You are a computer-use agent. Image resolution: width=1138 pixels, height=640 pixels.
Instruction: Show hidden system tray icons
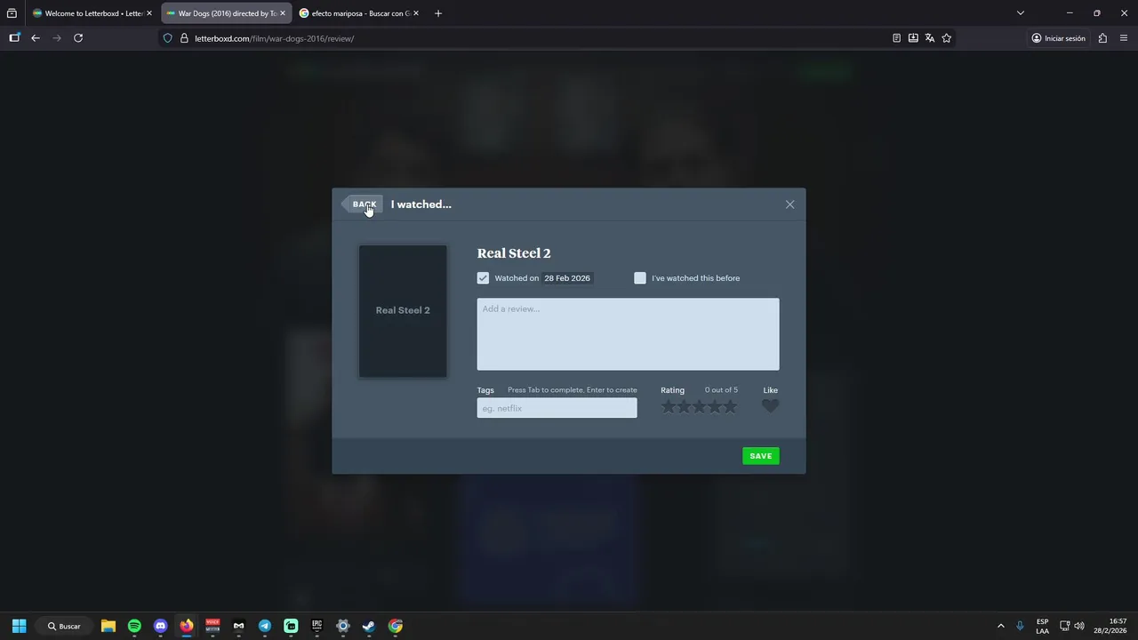pyautogui.click(x=1000, y=626)
